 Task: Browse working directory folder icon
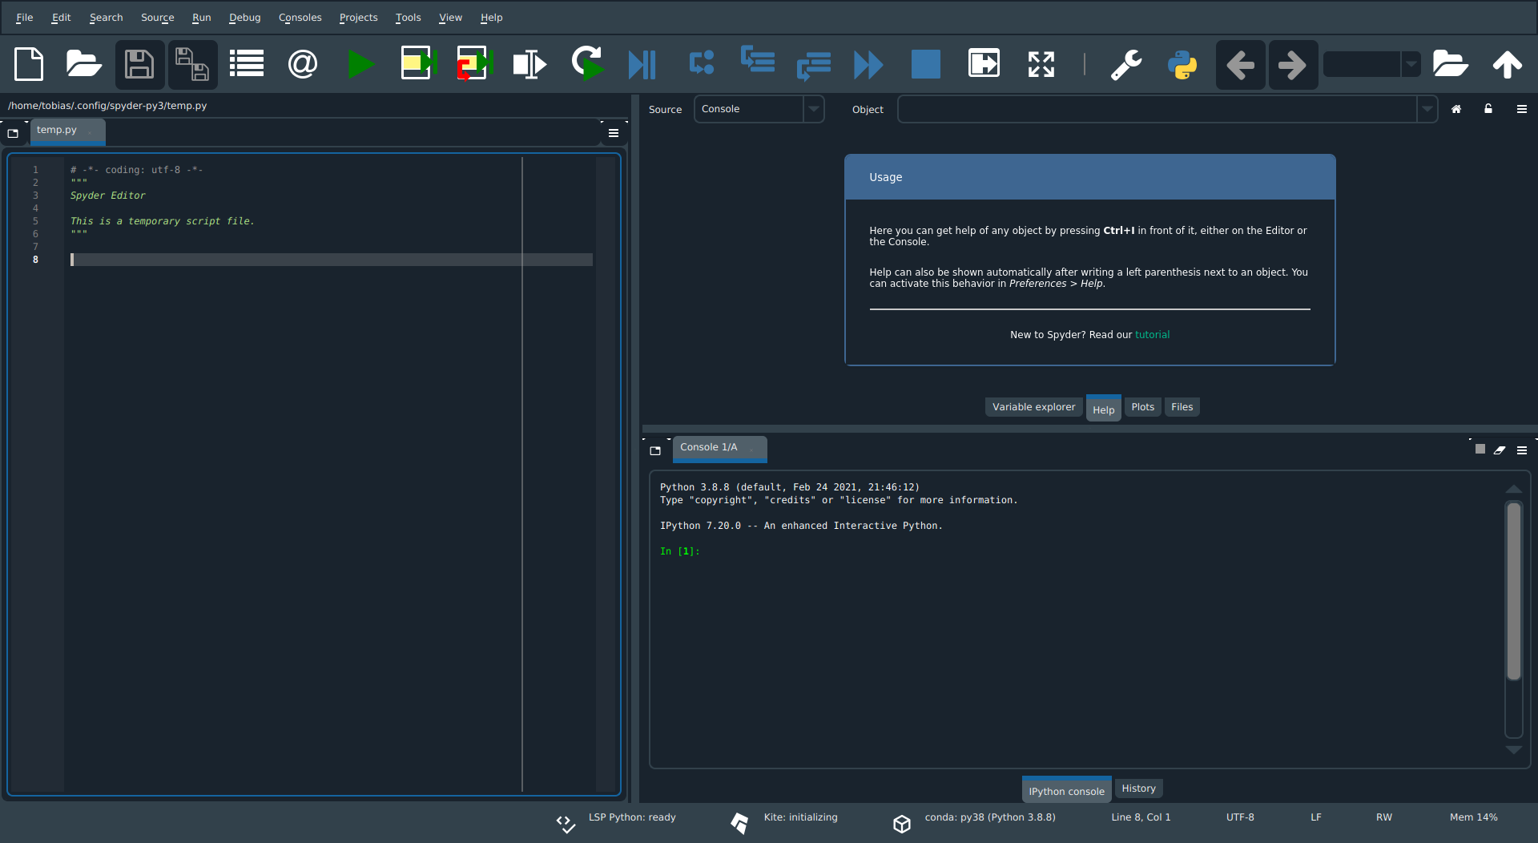pos(1450,64)
